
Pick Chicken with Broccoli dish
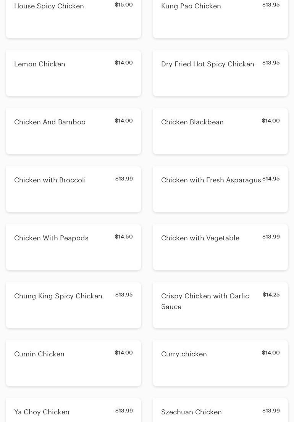pos(73,189)
